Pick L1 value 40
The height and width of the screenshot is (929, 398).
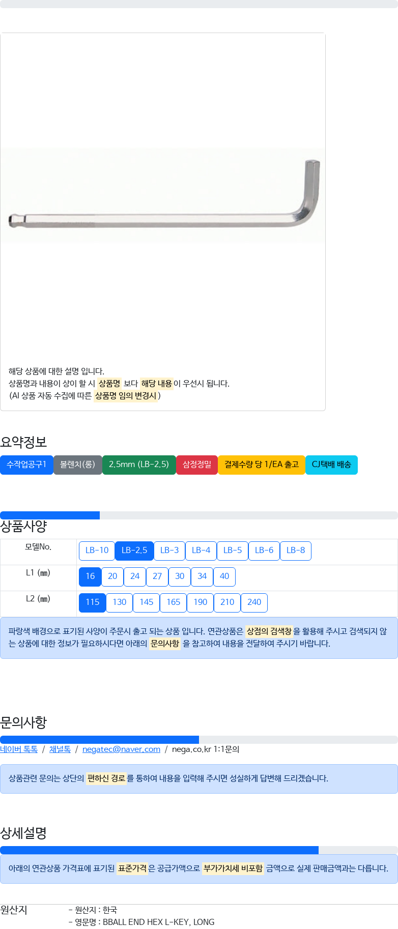click(224, 576)
